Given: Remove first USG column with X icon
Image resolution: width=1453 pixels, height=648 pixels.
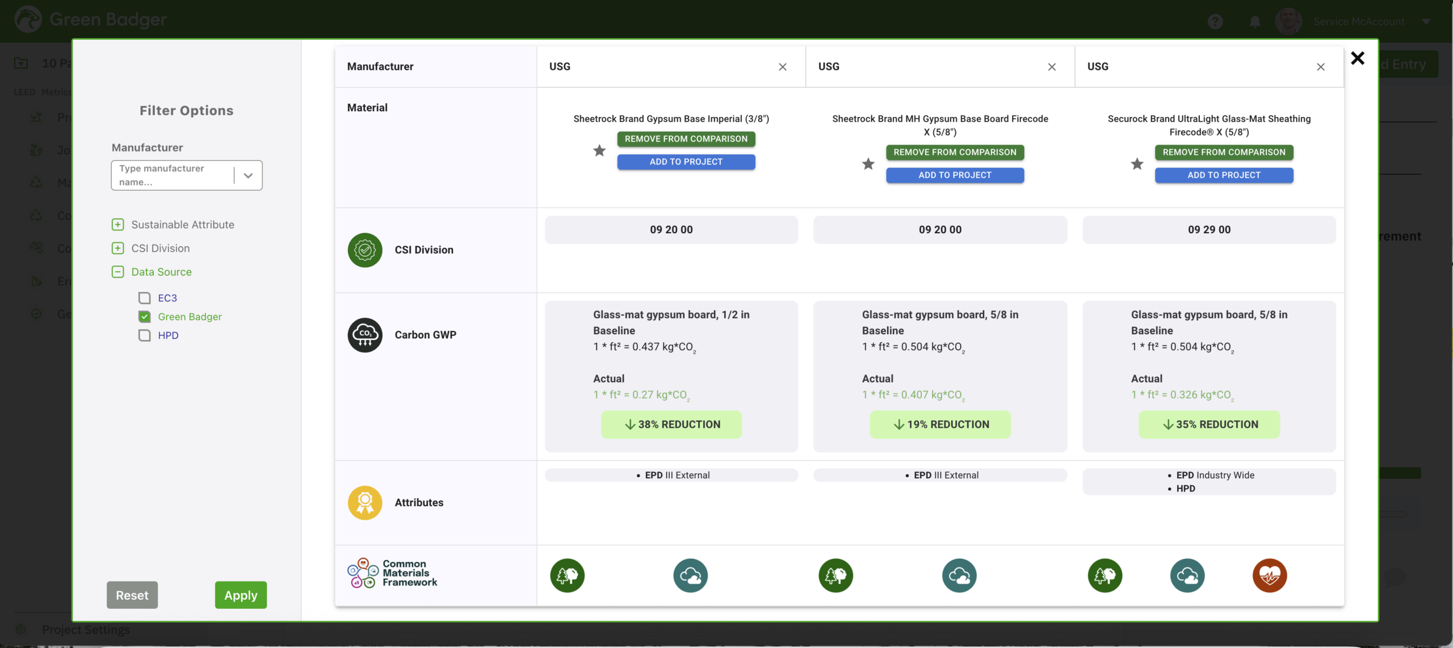Looking at the screenshot, I should (783, 67).
